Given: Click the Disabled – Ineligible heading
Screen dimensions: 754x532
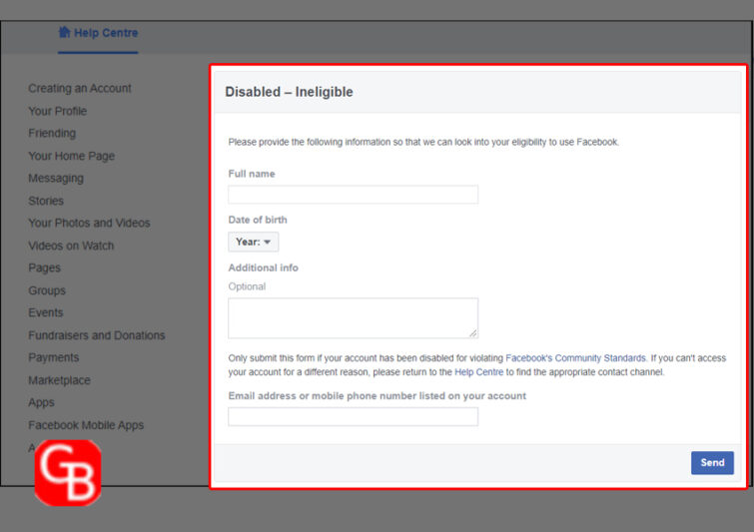Looking at the screenshot, I should 289,92.
